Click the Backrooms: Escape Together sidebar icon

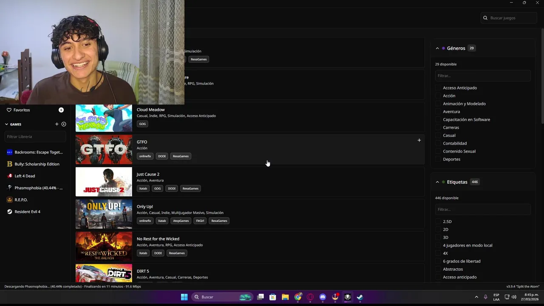click(x=10, y=152)
